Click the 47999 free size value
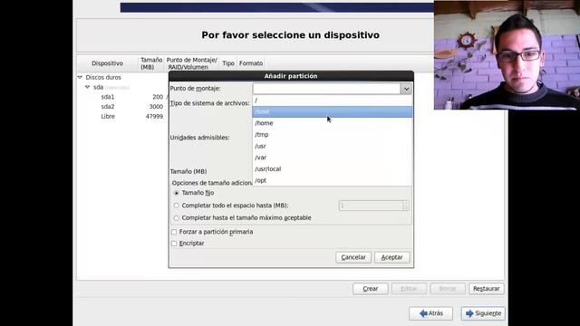580x326 pixels. [x=154, y=116]
